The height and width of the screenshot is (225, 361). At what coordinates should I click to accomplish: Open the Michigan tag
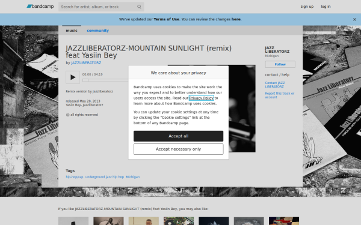133,177
